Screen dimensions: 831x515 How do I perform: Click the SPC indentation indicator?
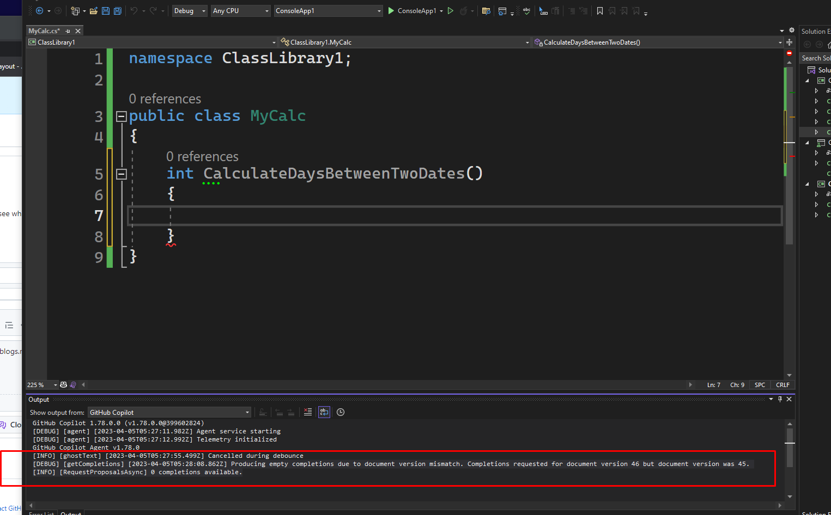[x=760, y=385]
